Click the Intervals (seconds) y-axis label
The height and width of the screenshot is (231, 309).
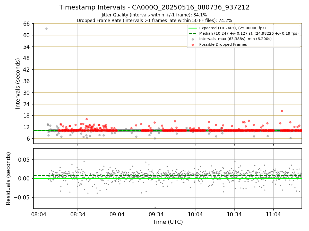tap(18, 83)
